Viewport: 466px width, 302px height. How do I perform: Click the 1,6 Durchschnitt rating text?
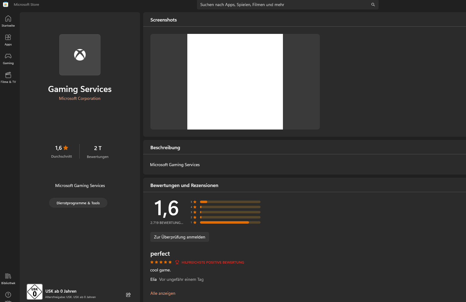coord(61,152)
